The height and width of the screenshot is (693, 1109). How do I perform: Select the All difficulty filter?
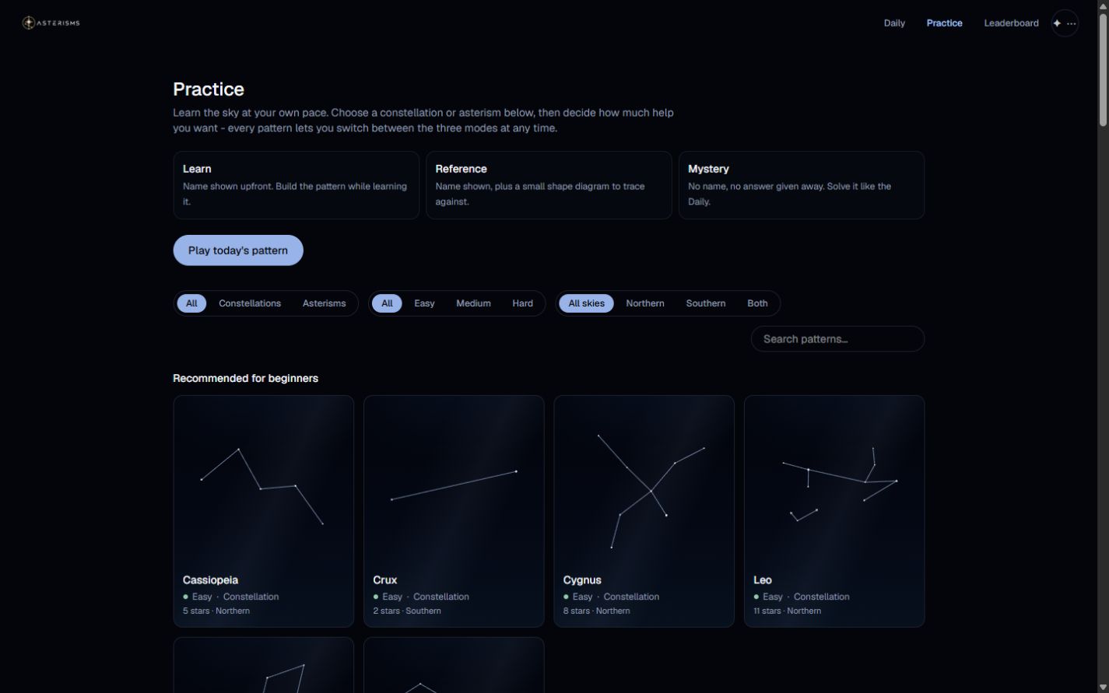point(387,303)
